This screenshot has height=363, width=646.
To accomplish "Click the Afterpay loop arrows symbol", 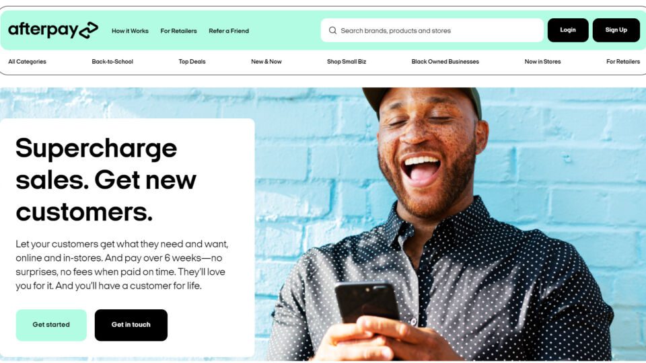I will pos(89,30).
